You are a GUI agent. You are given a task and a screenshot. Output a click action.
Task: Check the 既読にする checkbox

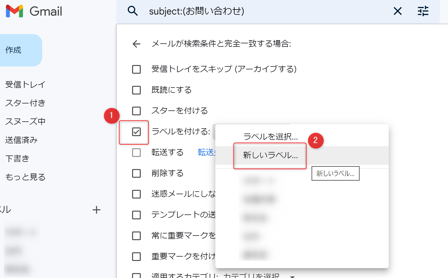pyautogui.click(x=136, y=90)
